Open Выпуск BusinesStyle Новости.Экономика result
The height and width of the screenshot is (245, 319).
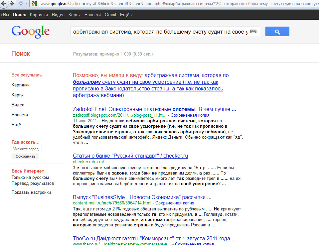tap(142, 197)
